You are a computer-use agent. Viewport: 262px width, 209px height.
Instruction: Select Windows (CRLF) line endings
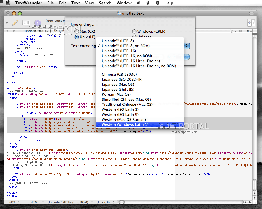pyautogui.click(x=134, y=32)
